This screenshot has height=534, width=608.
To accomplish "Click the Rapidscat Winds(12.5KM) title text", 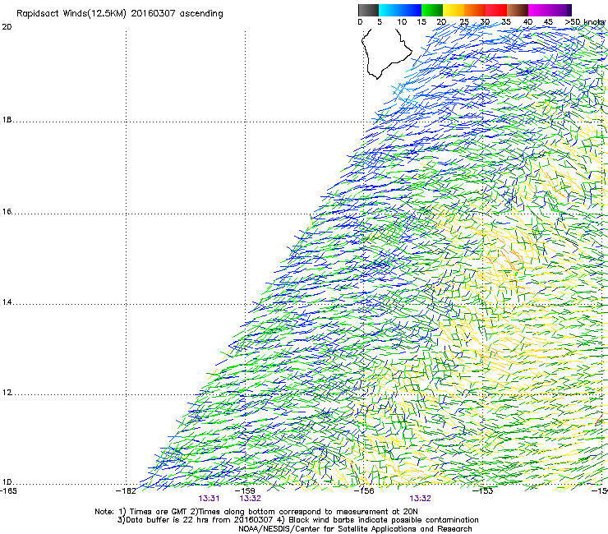I will pyautogui.click(x=119, y=14).
